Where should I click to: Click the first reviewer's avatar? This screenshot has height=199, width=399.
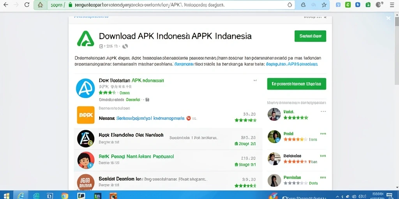(x=274, y=114)
